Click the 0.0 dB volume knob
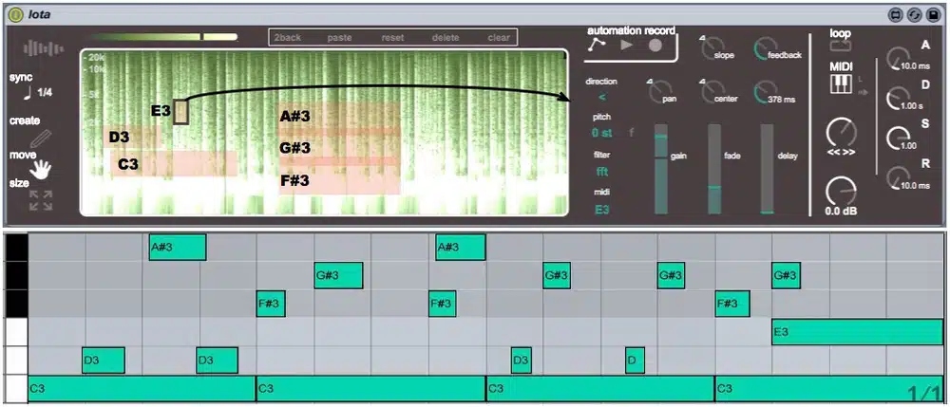The image size is (950, 407). (x=841, y=191)
